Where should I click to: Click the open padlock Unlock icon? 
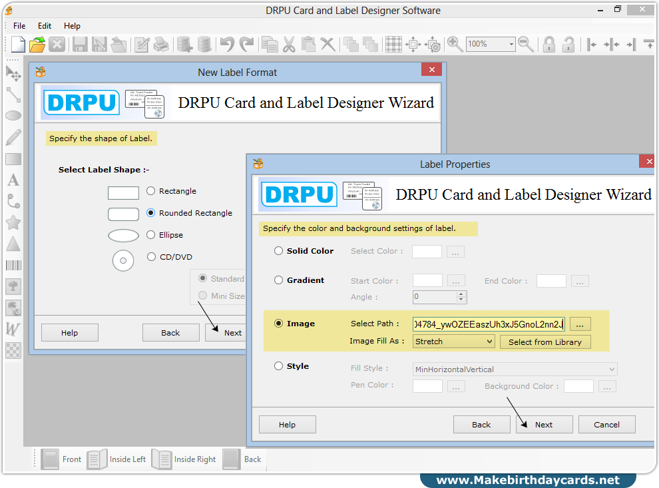point(568,44)
